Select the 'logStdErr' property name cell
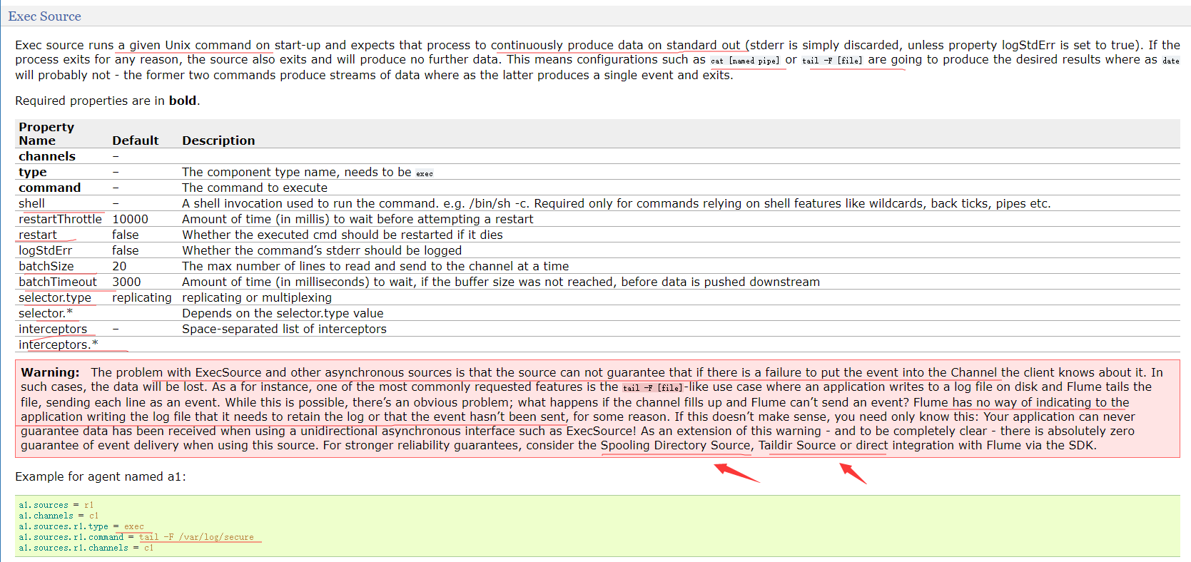1191x562 pixels. [x=45, y=250]
